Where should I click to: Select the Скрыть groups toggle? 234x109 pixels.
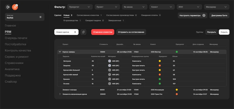pos(224,32)
